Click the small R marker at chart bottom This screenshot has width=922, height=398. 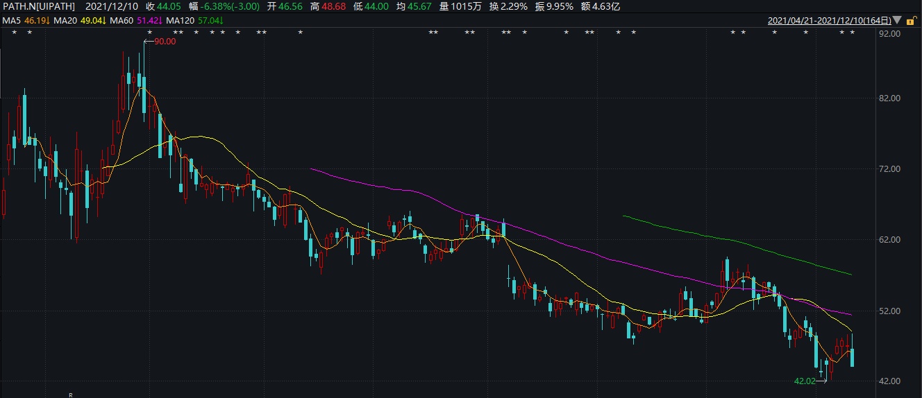click(x=70, y=395)
